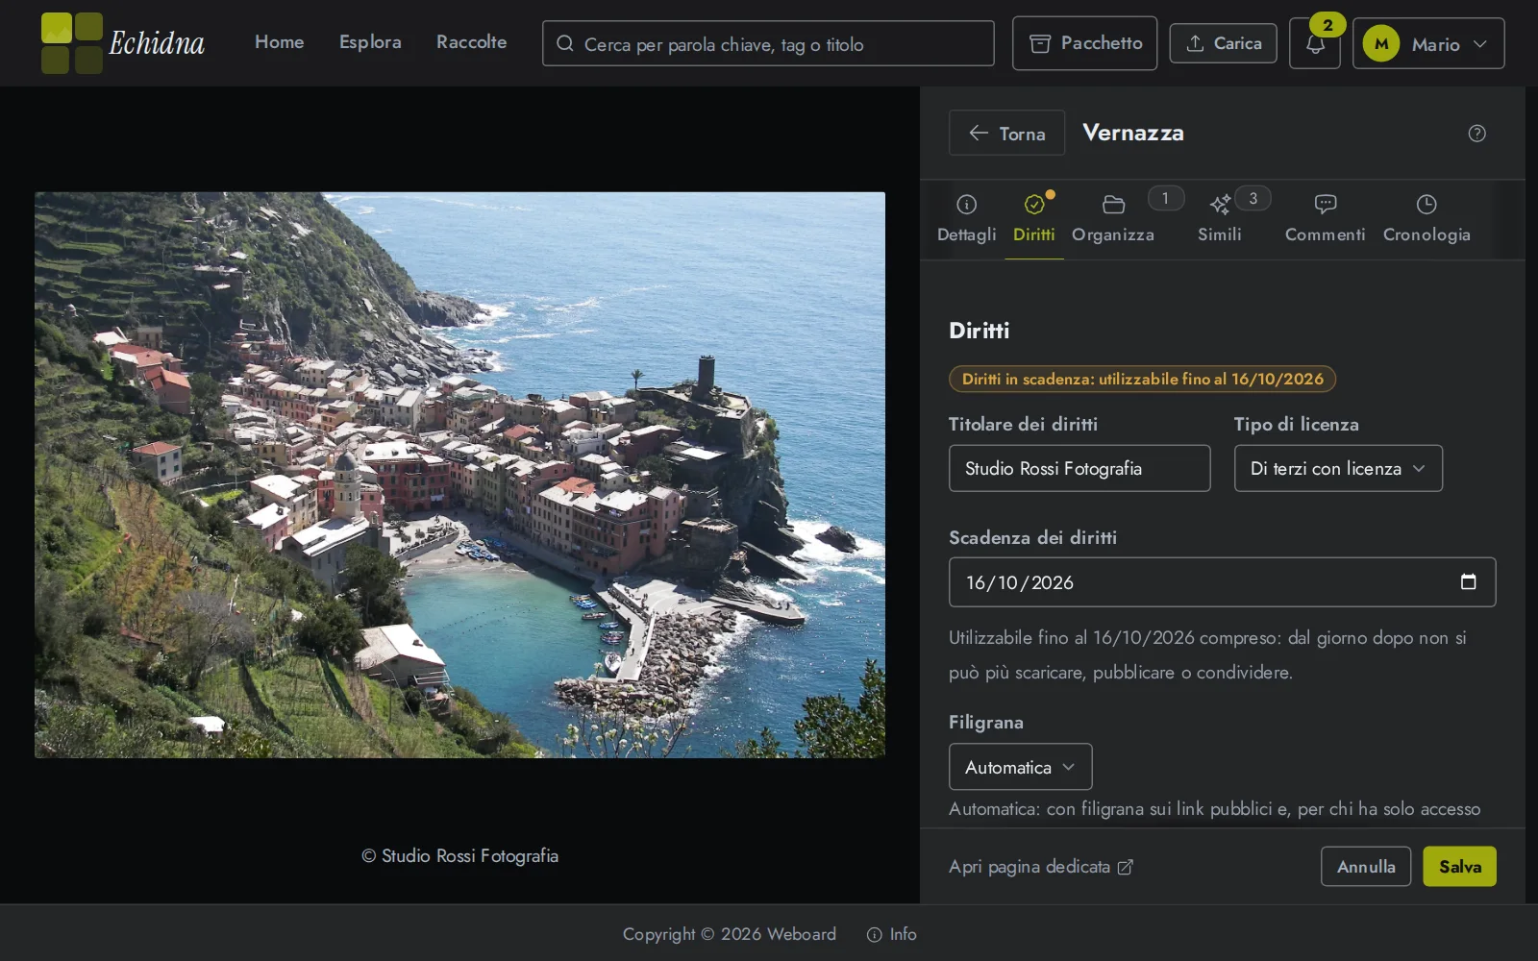The height and width of the screenshot is (961, 1538).
Task: Open the notifications bell
Action: (1315, 44)
